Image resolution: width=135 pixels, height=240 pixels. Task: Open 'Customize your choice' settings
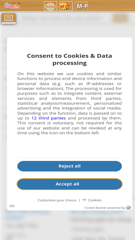point(57,200)
